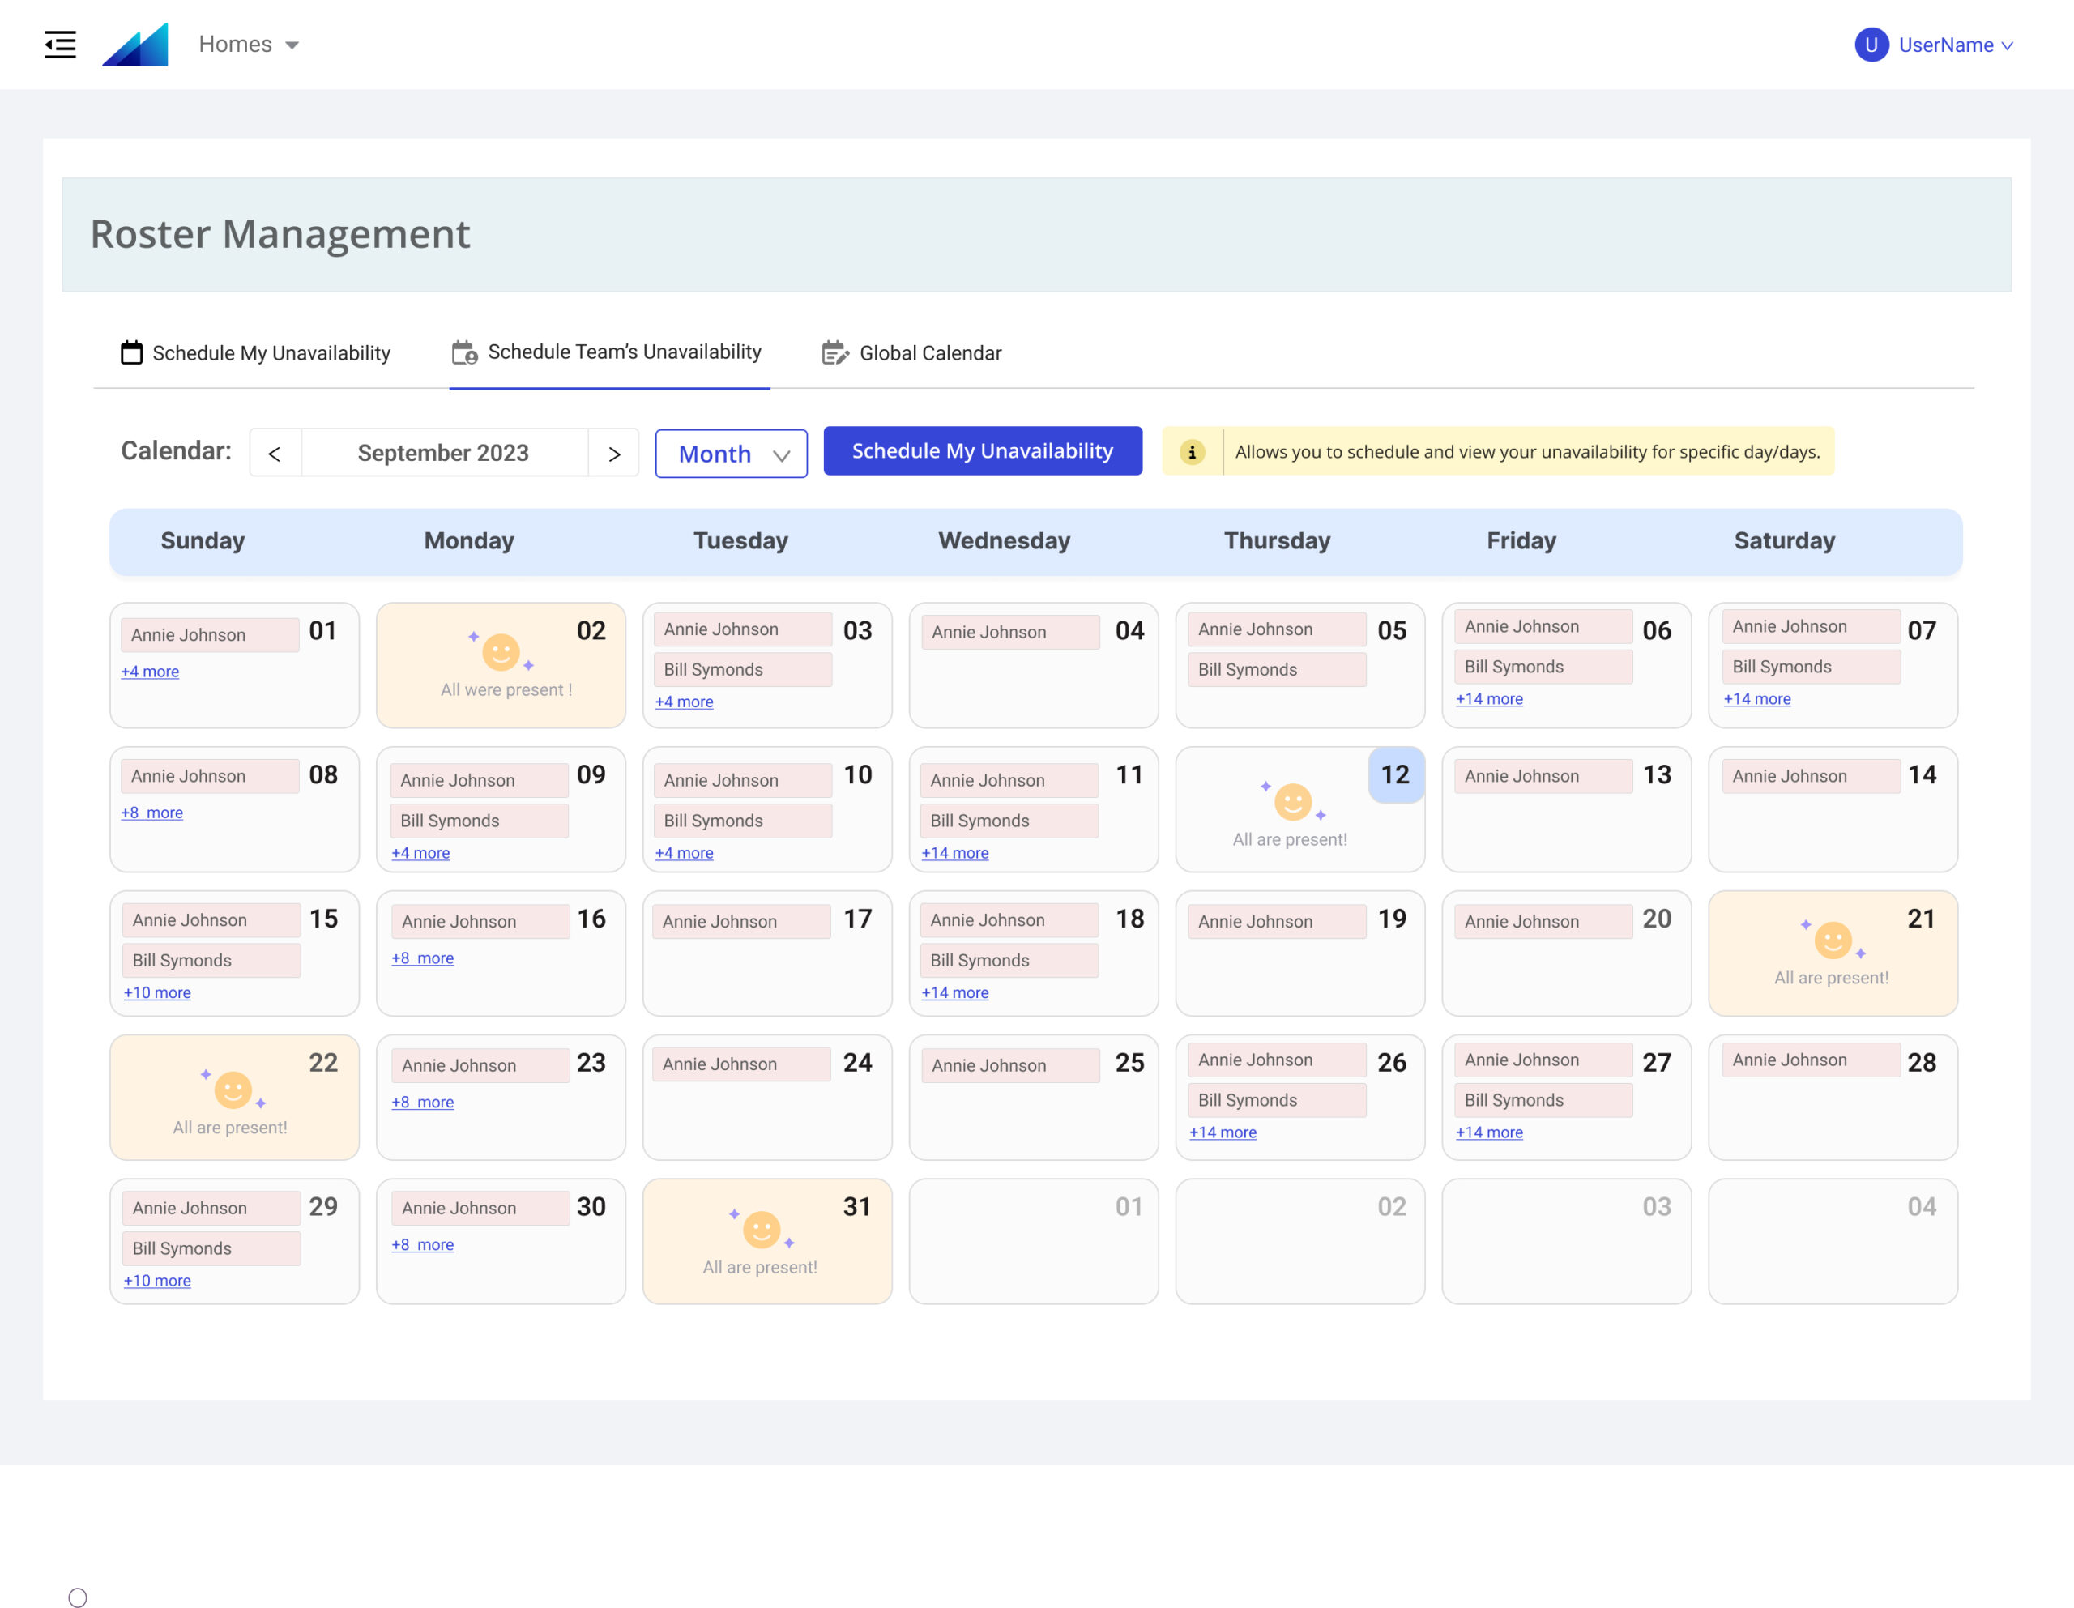Click the smiley icon on day 31
This screenshot has height=1608, width=2074.
(761, 1229)
